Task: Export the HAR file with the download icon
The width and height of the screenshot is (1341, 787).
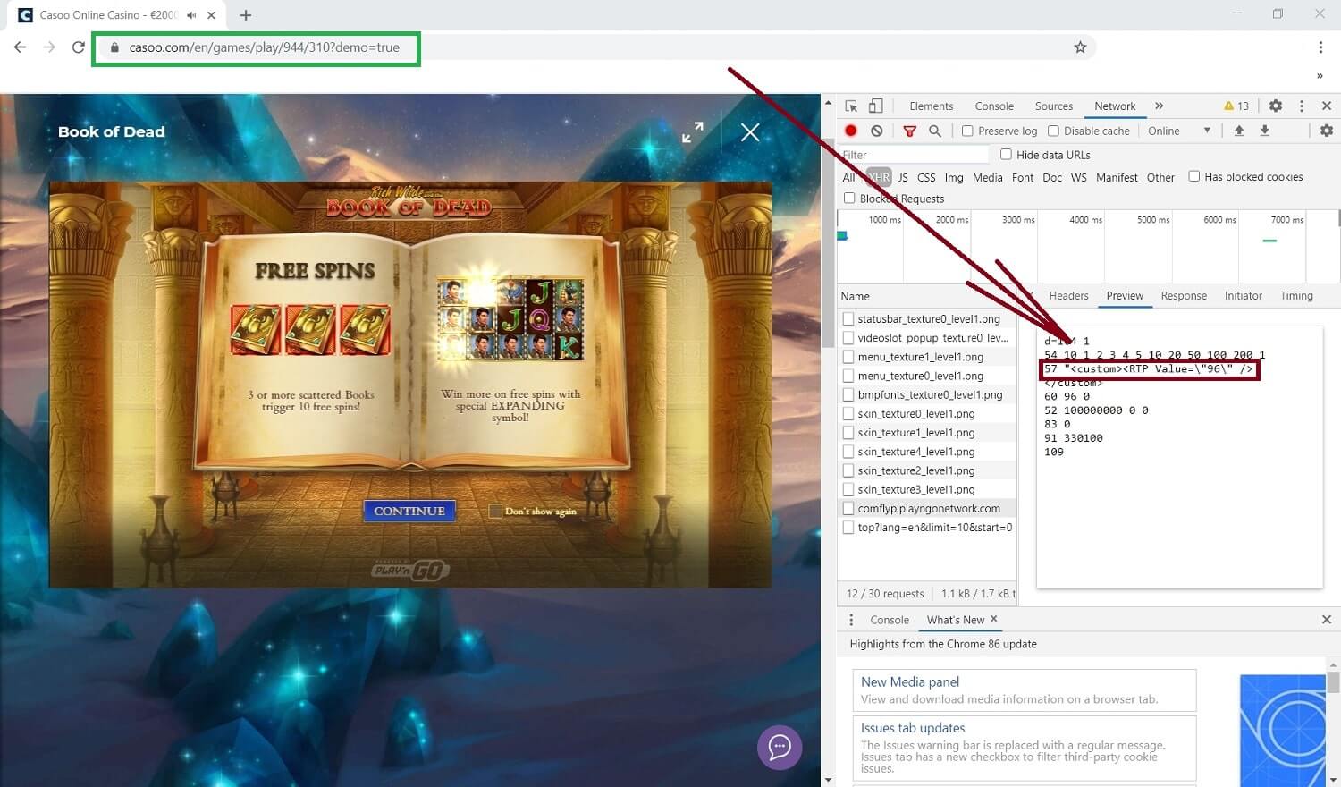Action: click(x=1265, y=131)
